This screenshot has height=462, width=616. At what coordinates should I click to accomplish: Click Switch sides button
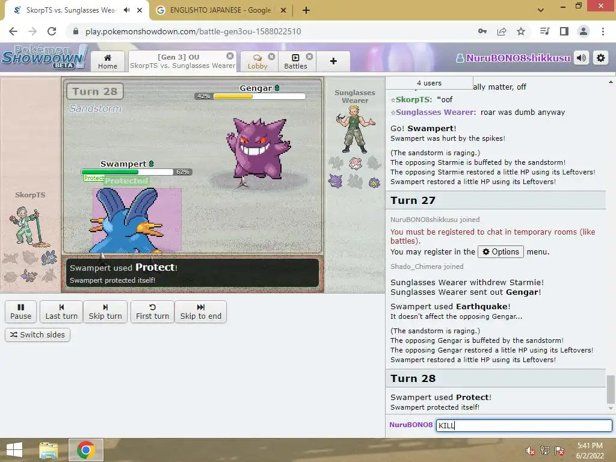[x=38, y=334]
